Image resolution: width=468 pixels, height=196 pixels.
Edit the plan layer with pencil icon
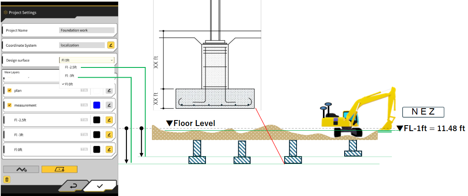[109, 90]
